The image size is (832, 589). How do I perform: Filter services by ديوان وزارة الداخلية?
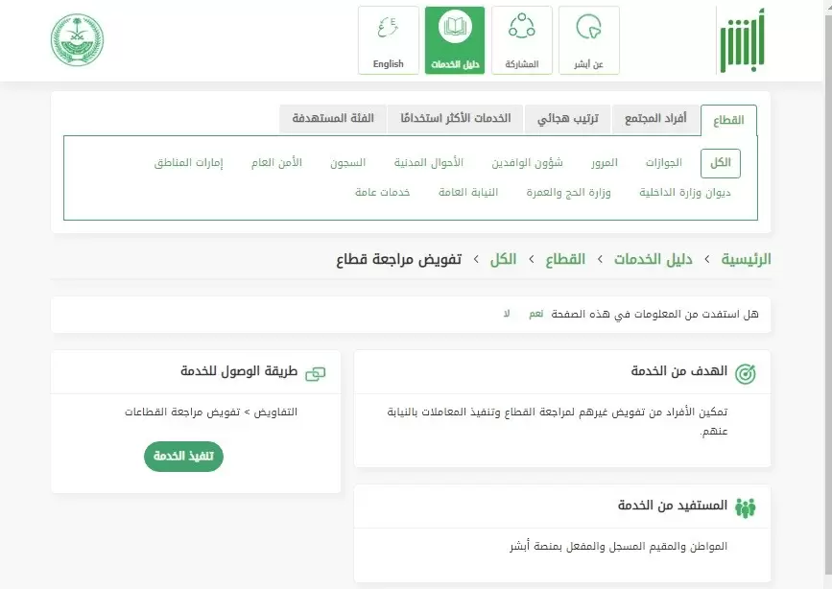(x=685, y=193)
